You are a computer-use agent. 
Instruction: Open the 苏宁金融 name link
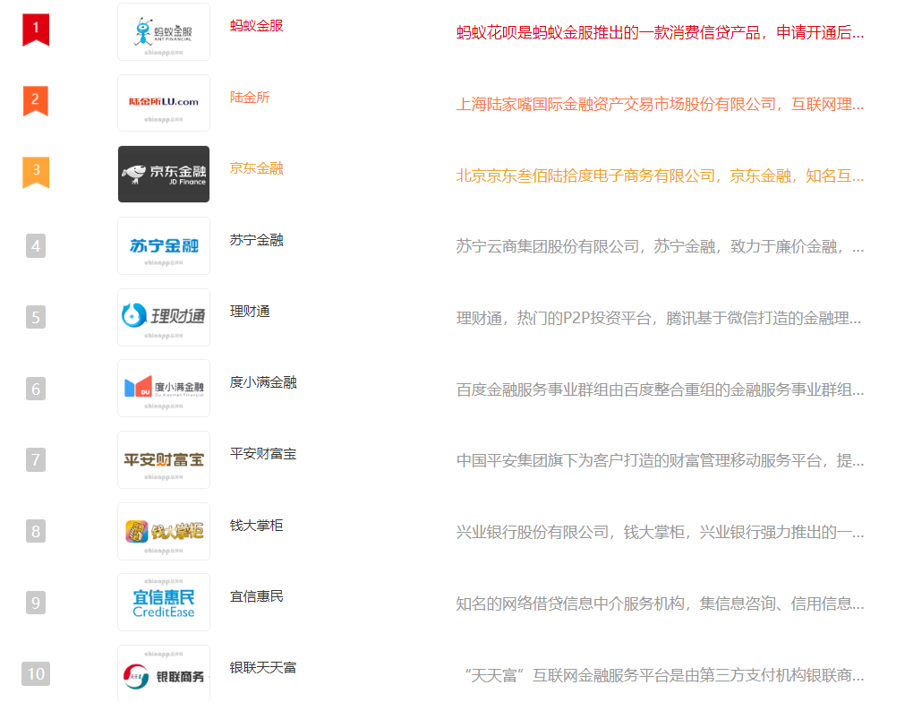256,240
